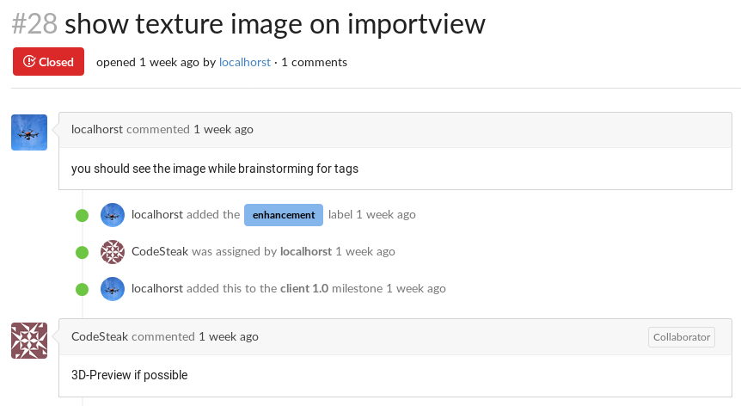Click localhorst name in milestone event
This screenshot has height=406, width=741.
point(157,288)
